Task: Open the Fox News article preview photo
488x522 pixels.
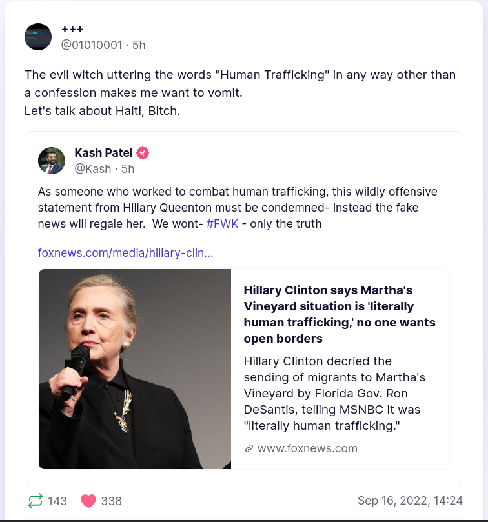Action: coord(135,368)
